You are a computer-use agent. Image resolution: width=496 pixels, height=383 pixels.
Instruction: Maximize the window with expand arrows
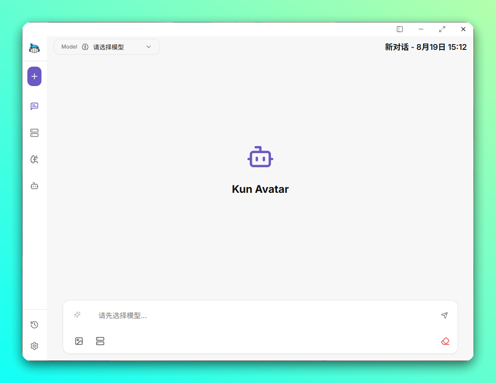tap(442, 29)
